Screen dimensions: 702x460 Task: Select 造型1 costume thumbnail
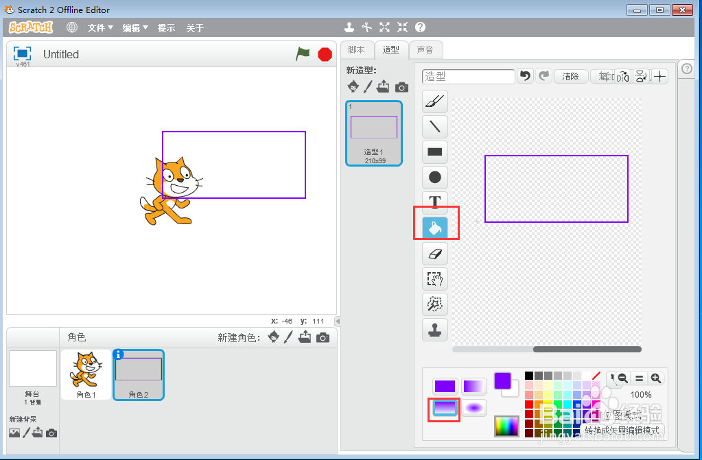pyautogui.click(x=374, y=134)
